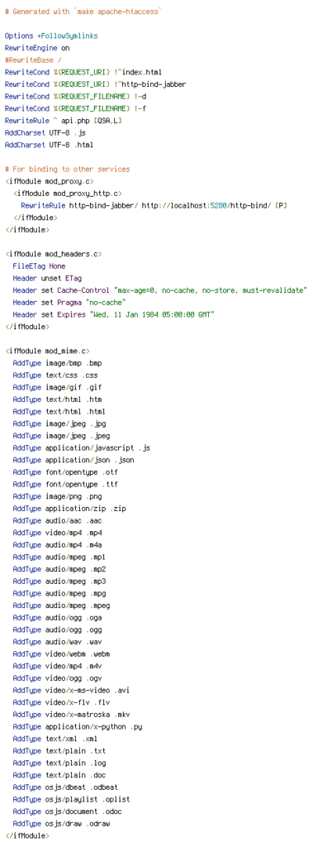This screenshot has width=313, height=847.
Task: Select 'AddType application/zip .zip' line
Action: [69, 509]
